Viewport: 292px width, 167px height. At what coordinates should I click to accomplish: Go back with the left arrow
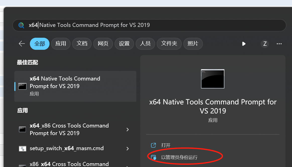click(x=22, y=44)
